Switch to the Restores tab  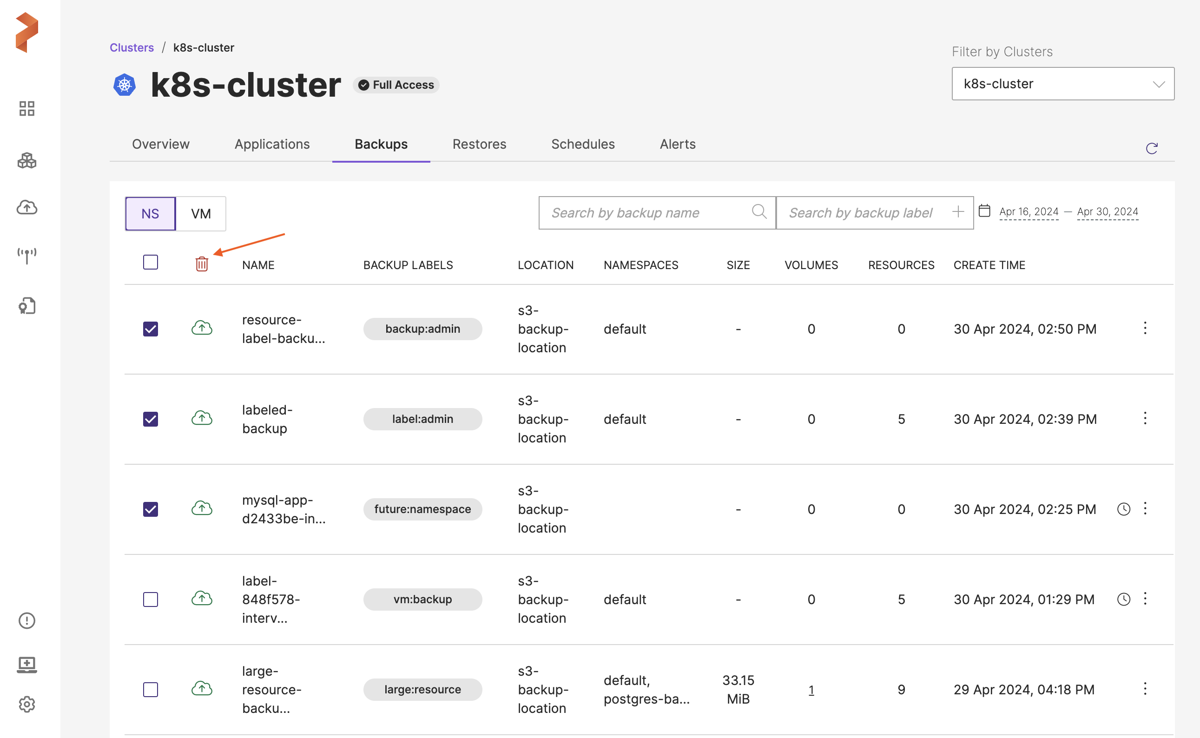[479, 144]
